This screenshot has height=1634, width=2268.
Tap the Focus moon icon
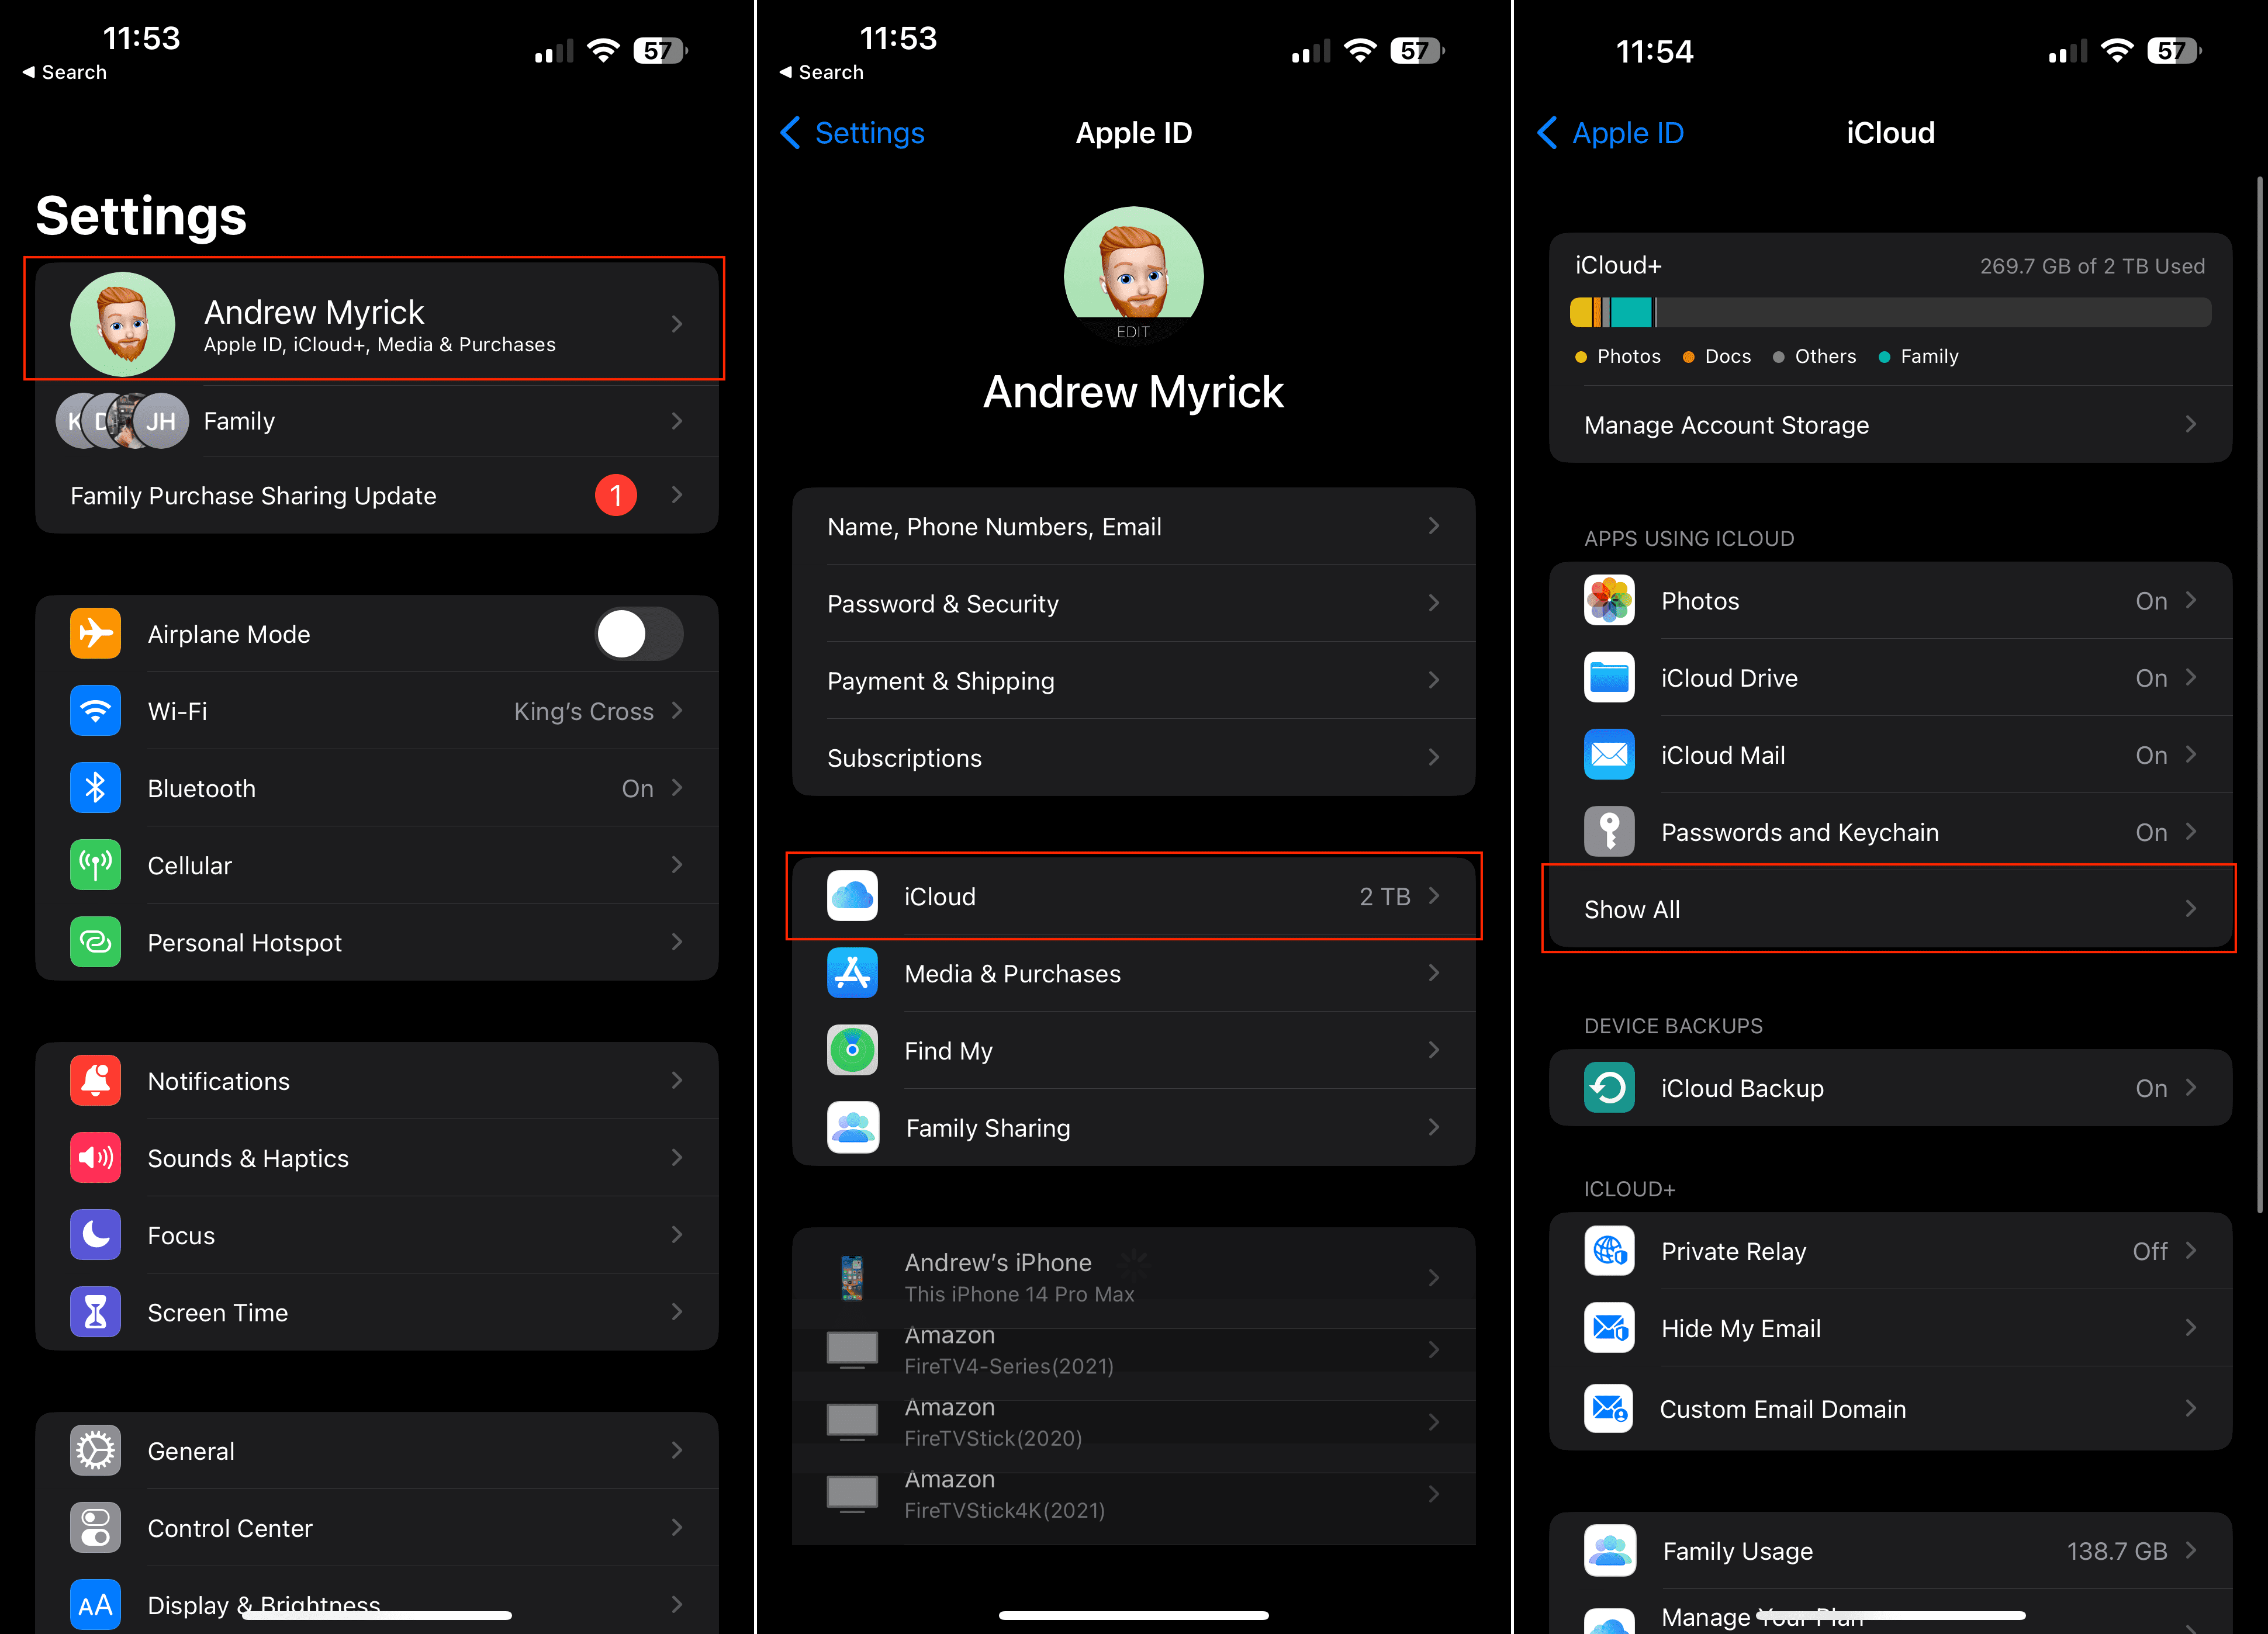click(95, 1235)
